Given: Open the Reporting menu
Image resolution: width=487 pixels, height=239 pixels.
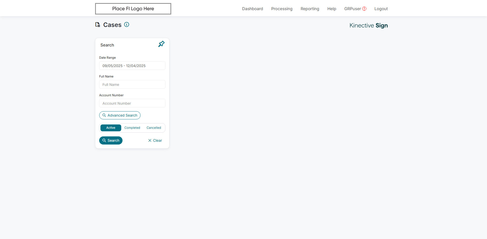Looking at the screenshot, I should pos(310,9).
